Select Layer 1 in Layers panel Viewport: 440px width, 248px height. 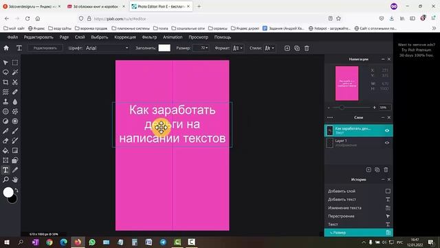click(x=359, y=143)
